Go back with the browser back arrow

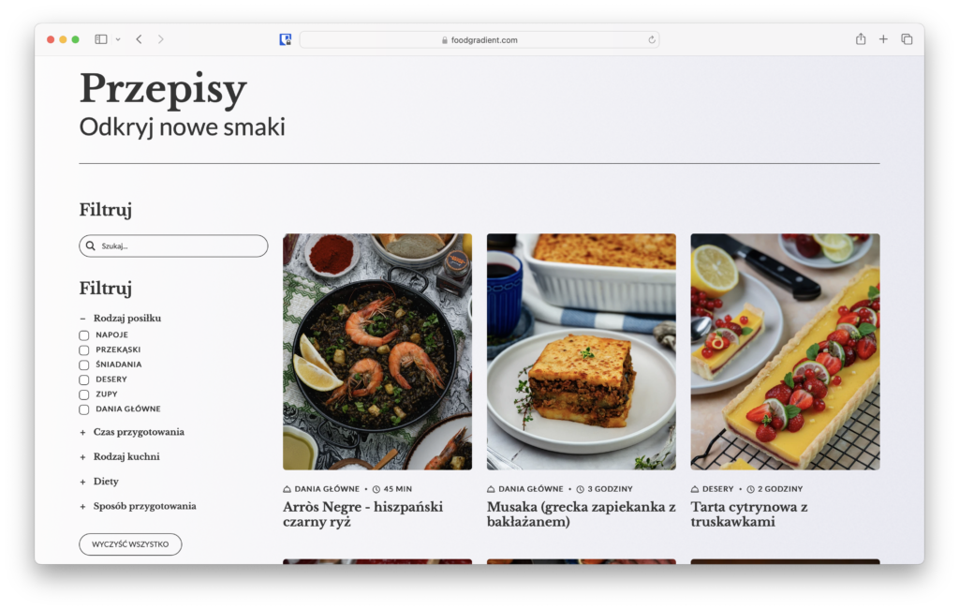(x=139, y=39)
